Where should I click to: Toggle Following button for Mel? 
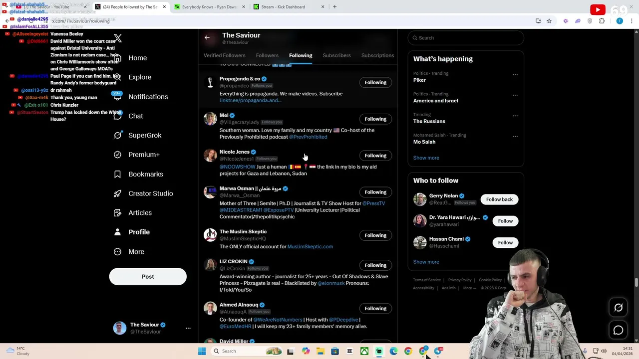pos(375,119)
